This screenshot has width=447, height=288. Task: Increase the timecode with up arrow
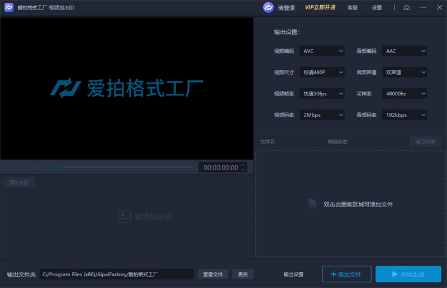[x=243, y=165]
